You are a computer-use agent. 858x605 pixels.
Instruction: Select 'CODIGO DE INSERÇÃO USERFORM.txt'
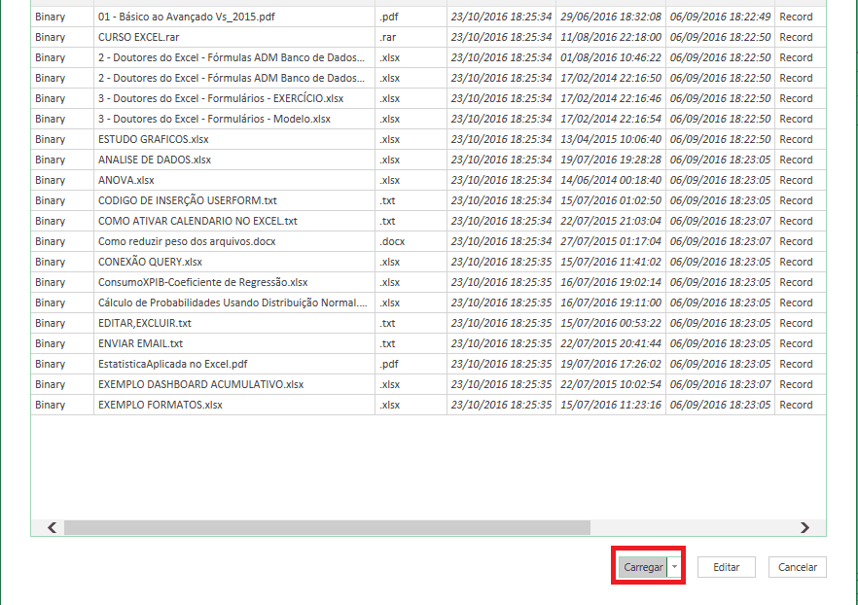[x=188, y=200]
